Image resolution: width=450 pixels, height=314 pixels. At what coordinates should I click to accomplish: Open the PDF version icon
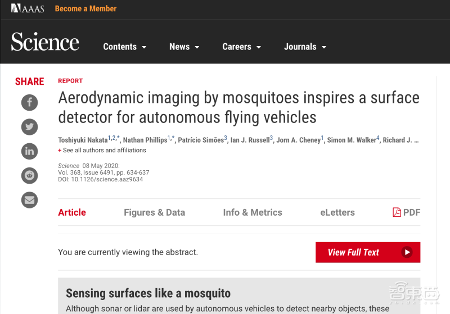point(406,212)
